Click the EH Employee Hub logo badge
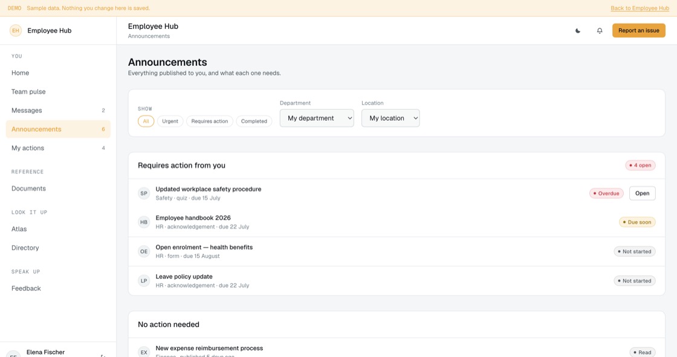The width and height of the screenshot is (677, 357). pyautogui.click(x=16, y=30)
